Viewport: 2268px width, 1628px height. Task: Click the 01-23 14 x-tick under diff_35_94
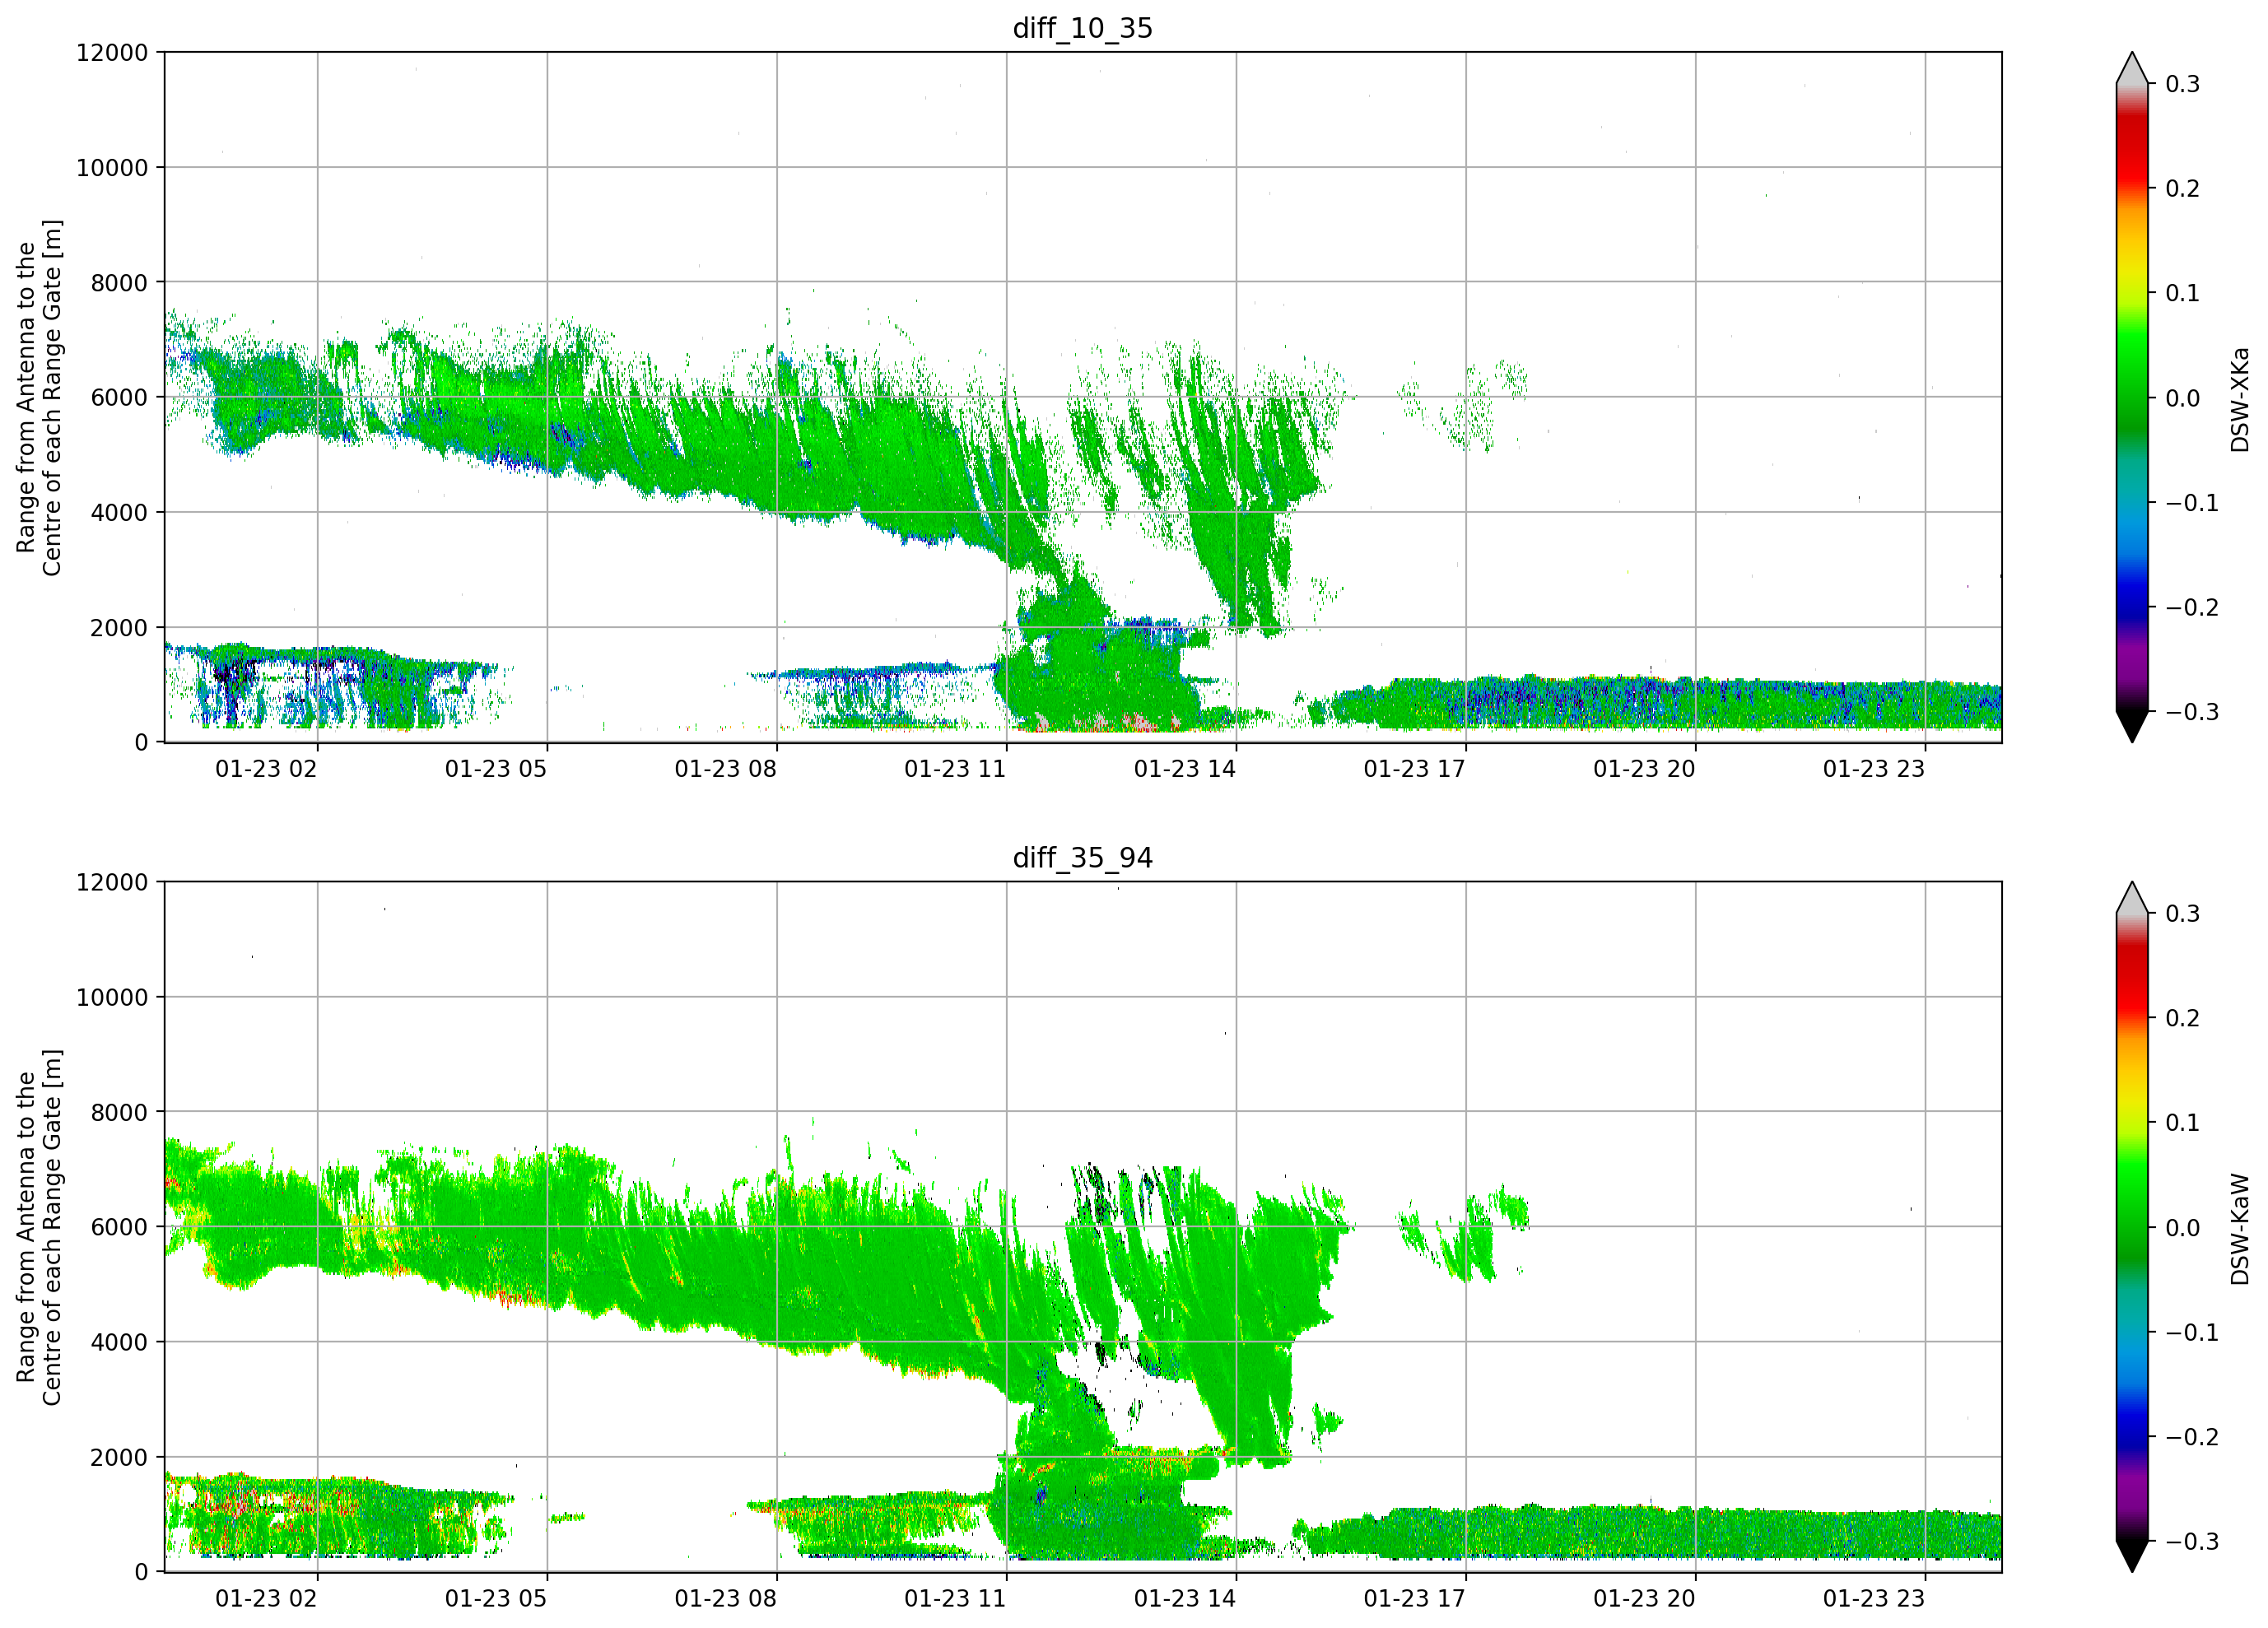pos(1185,1599)
